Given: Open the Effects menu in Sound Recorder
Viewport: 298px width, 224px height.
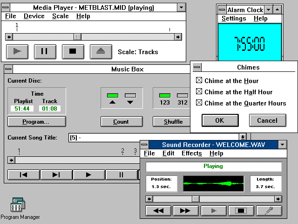Looking at the screenshot, I should [191, 154].
